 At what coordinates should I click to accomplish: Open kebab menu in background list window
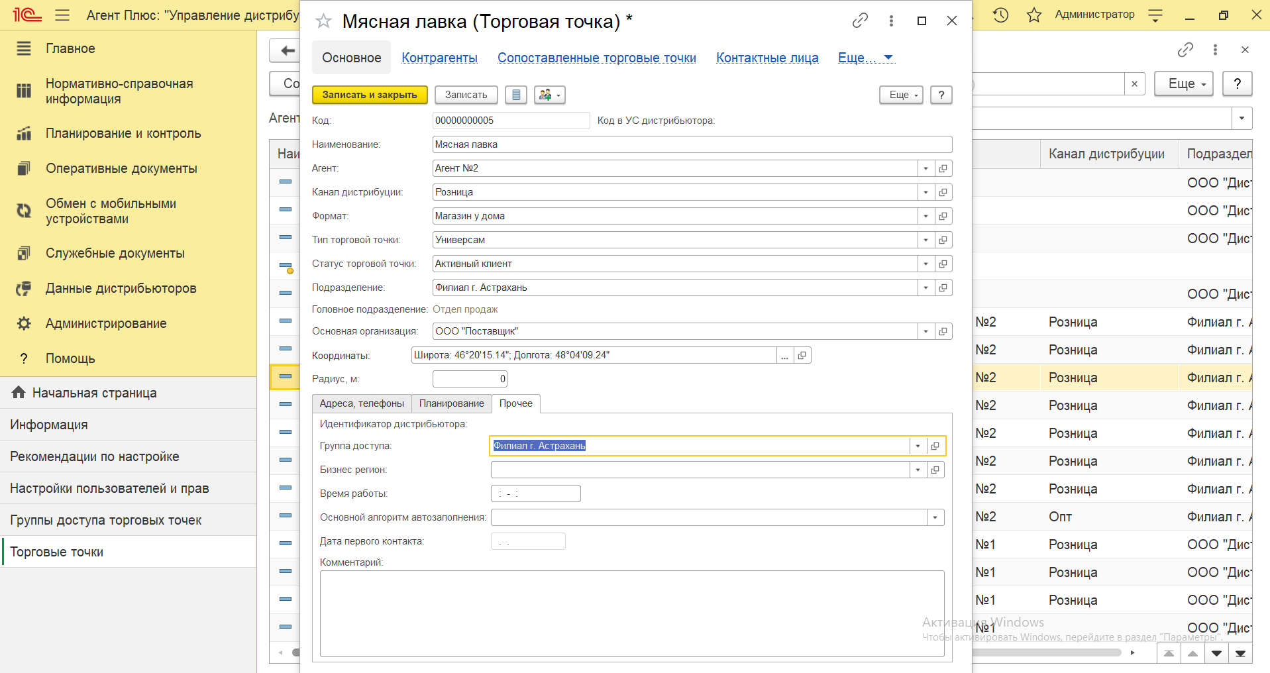click(1215, 49)
